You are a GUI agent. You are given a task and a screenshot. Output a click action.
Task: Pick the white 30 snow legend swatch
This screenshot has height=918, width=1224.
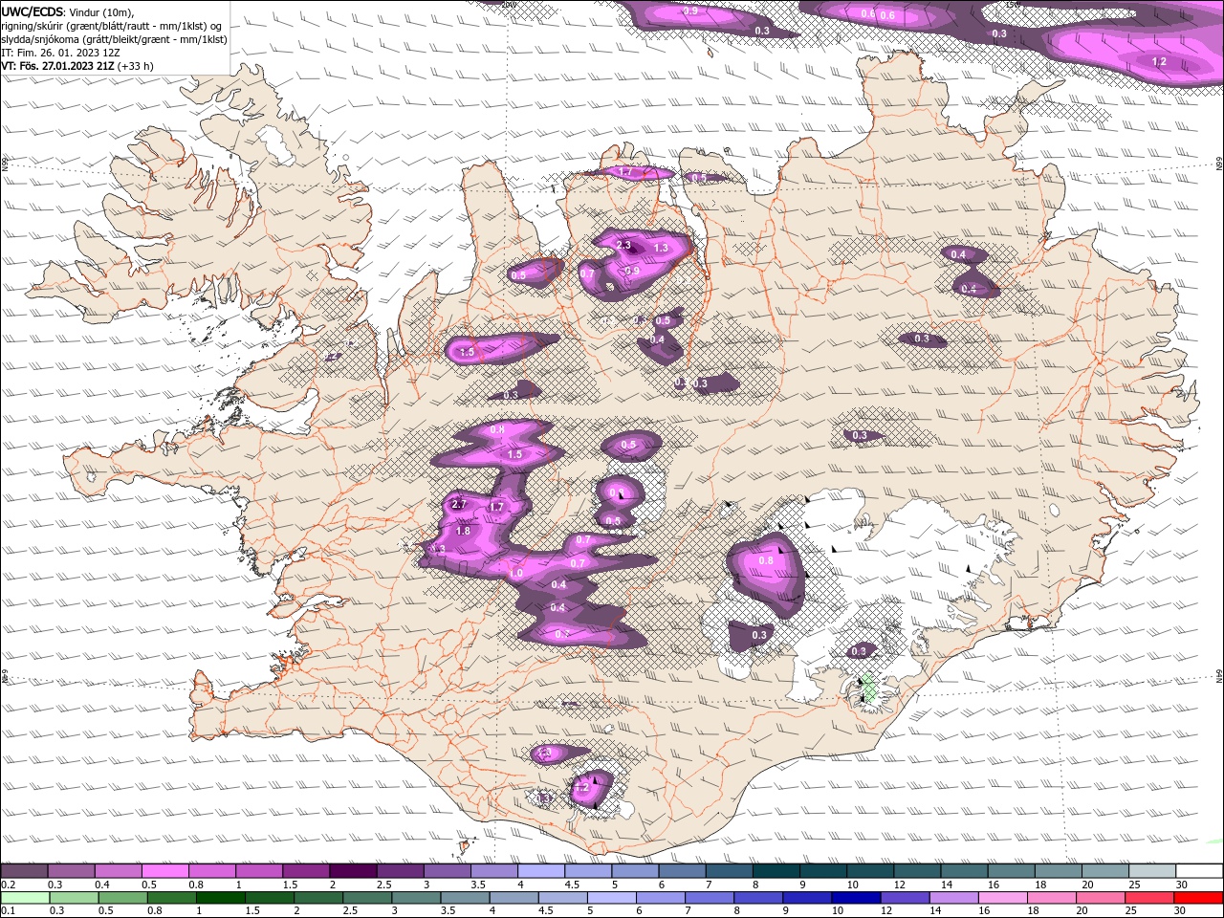[1199, 871]
